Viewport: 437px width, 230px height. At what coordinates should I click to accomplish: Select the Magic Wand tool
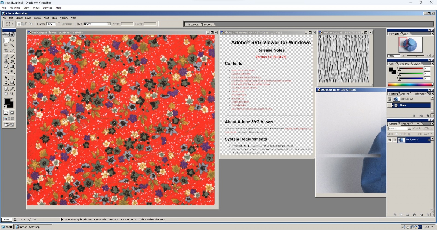point(12,45)
